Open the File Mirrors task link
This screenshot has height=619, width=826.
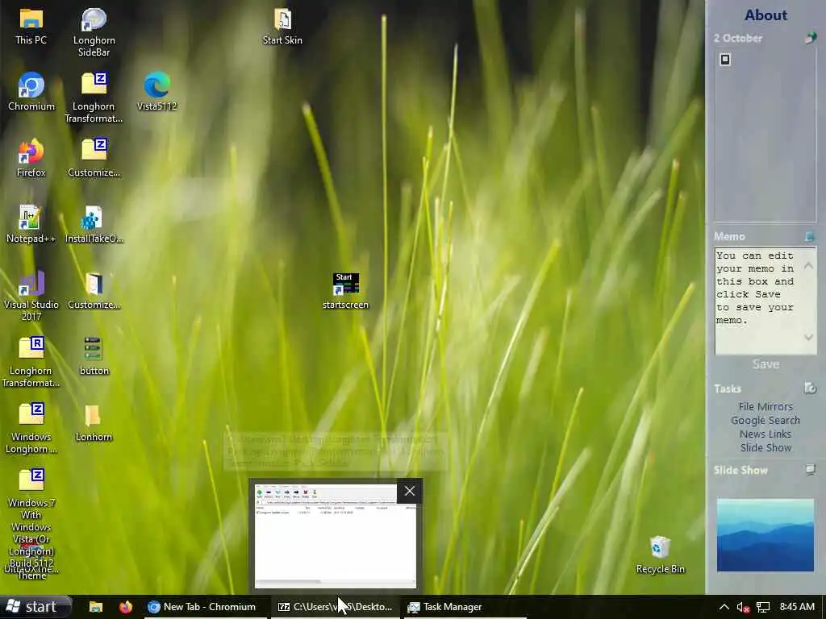766,406
